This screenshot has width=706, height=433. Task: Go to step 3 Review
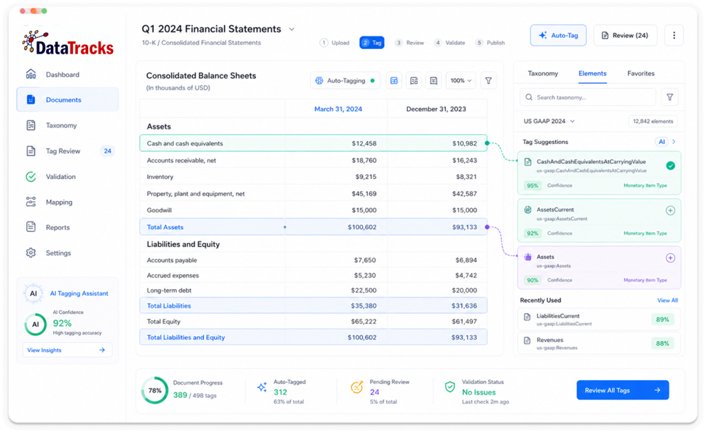(x=410, y=43)
